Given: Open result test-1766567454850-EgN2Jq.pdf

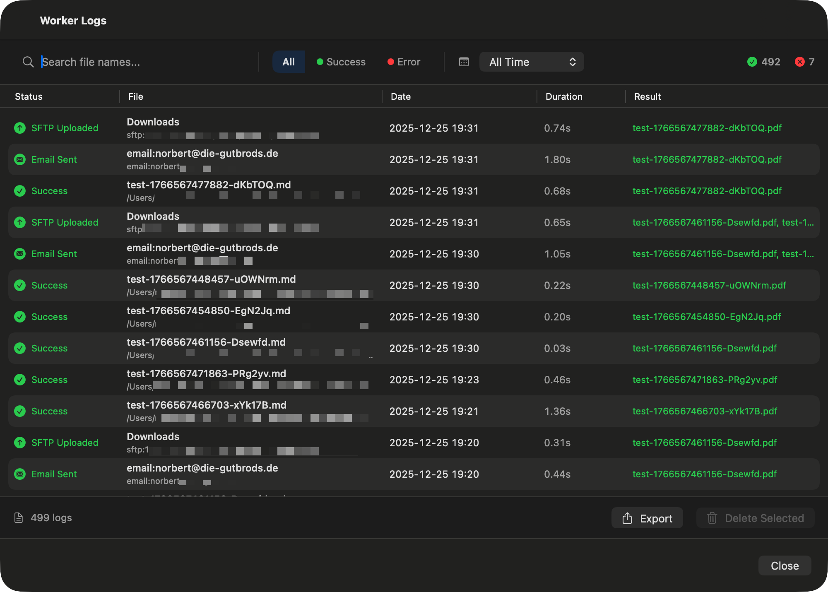Looking at the screenshot, I should (x=707, y=317).
